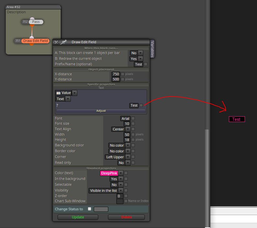257x228 pixels.
Task: Open the Text type dropdown
Action: 68,99
